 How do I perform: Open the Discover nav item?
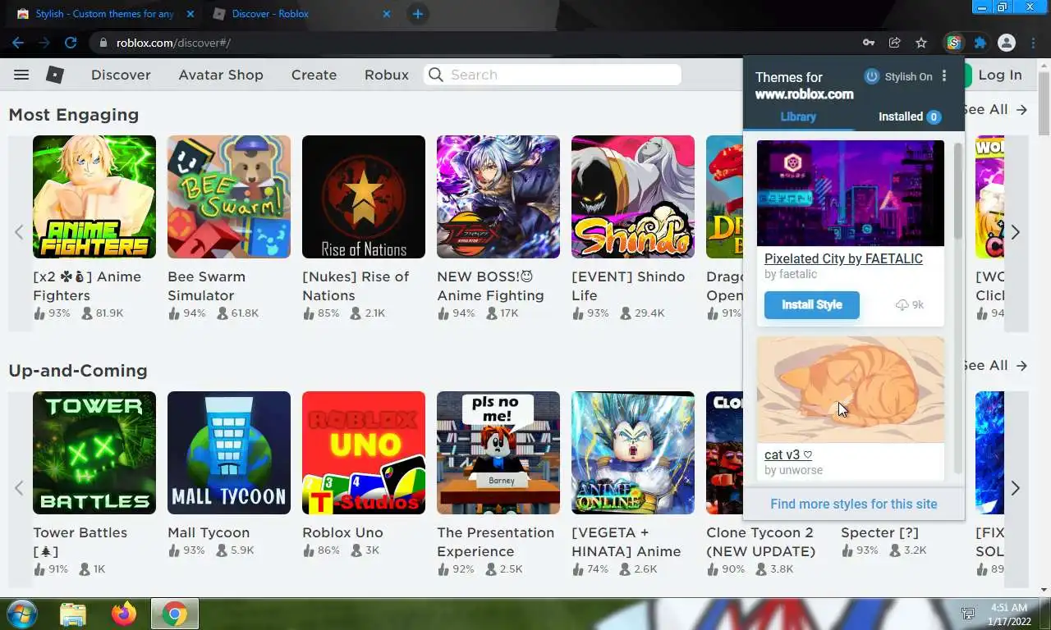(x=121, y=75)
